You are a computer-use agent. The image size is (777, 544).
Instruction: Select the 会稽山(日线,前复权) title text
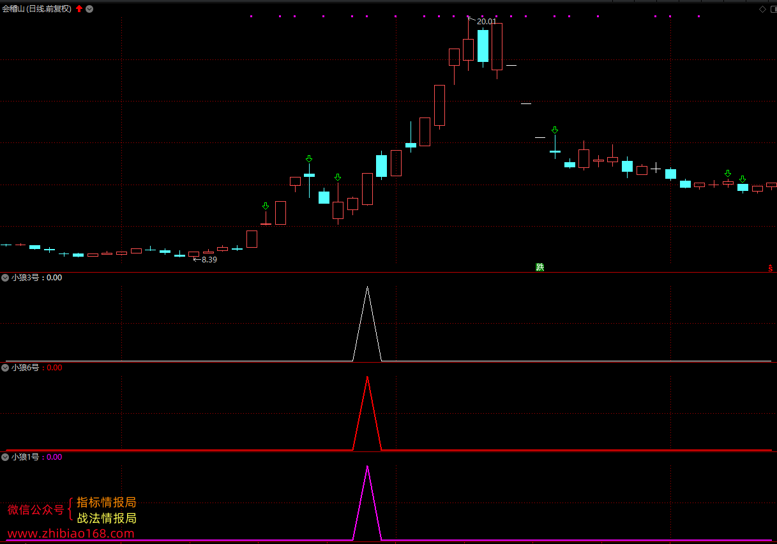[x=37, y=9]
